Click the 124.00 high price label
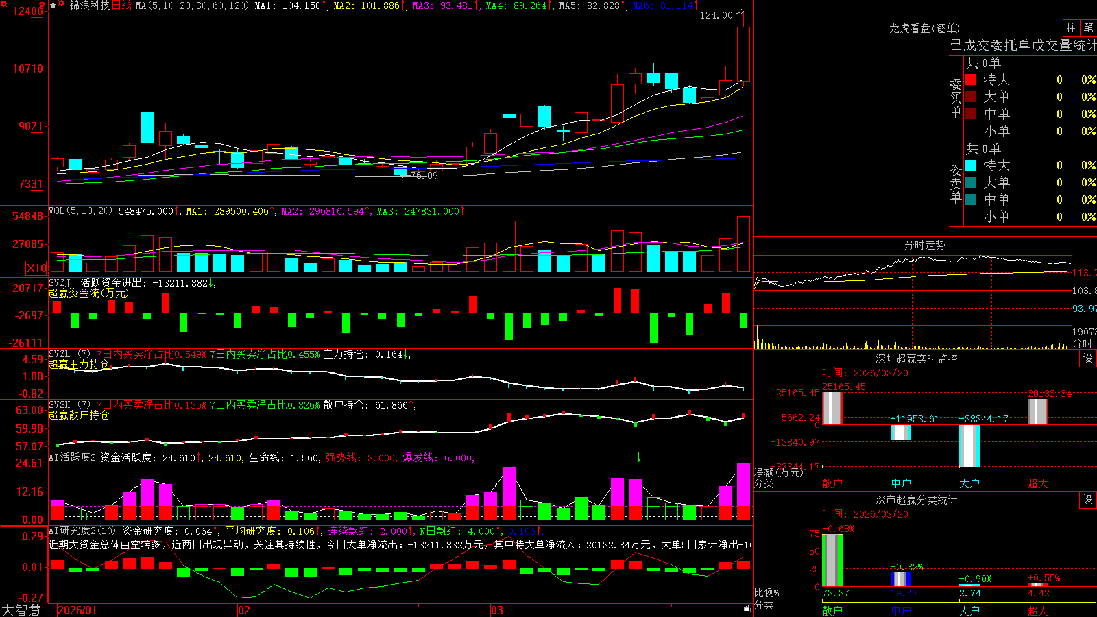 tap(716, 15)
